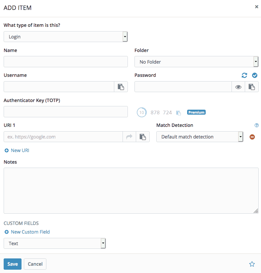Click the check password breach icon
Screen dimensions: 261x273
[x=255, y=75]
